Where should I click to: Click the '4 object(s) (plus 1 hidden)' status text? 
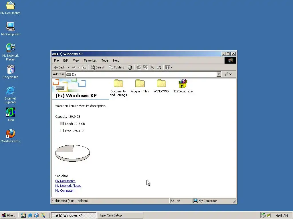click(70, 201)
